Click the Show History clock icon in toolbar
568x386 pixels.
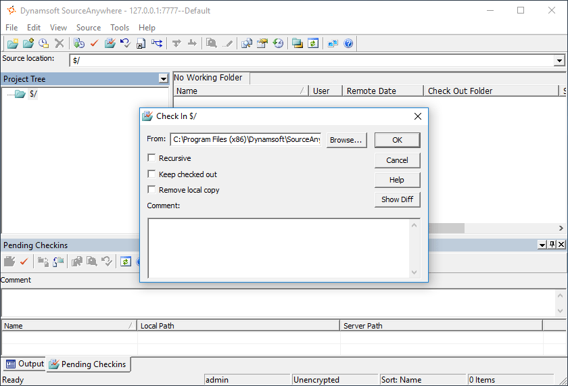[278, 43]
